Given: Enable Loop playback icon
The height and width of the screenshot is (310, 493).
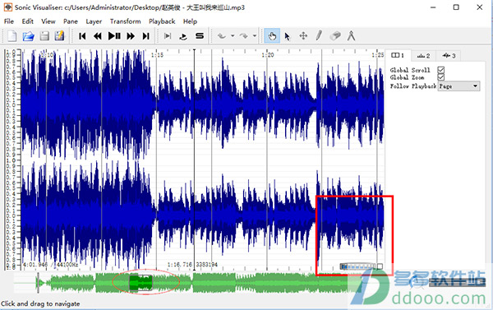Looking at the screenshot, I should [183, 36].
